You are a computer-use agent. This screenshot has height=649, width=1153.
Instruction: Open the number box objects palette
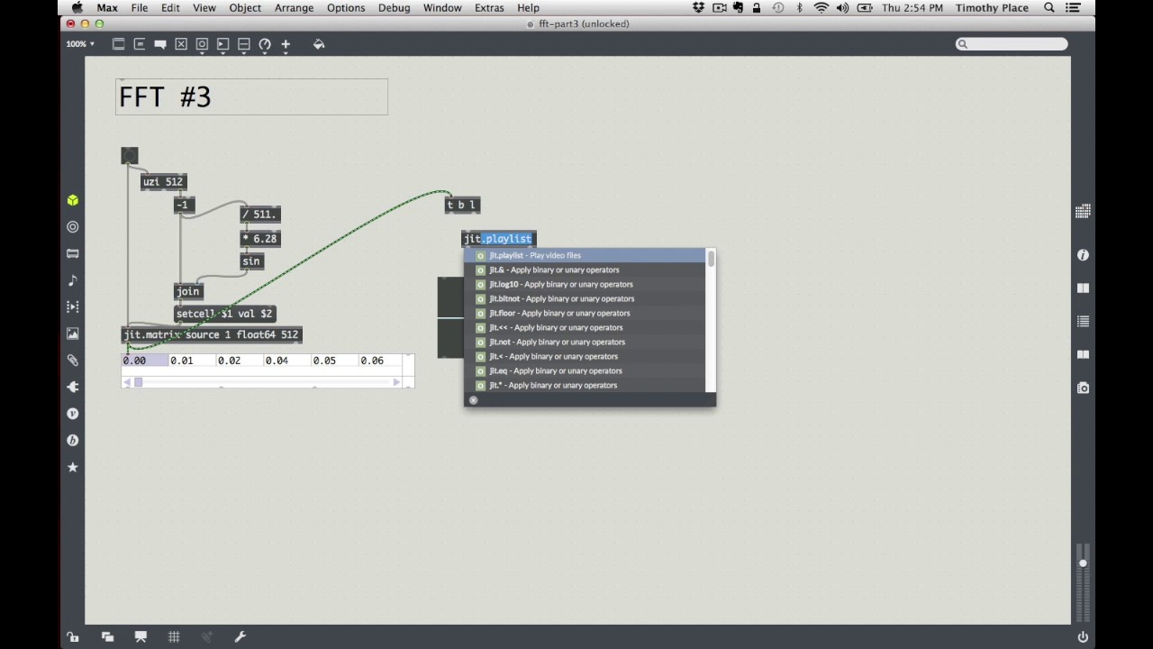222,43
